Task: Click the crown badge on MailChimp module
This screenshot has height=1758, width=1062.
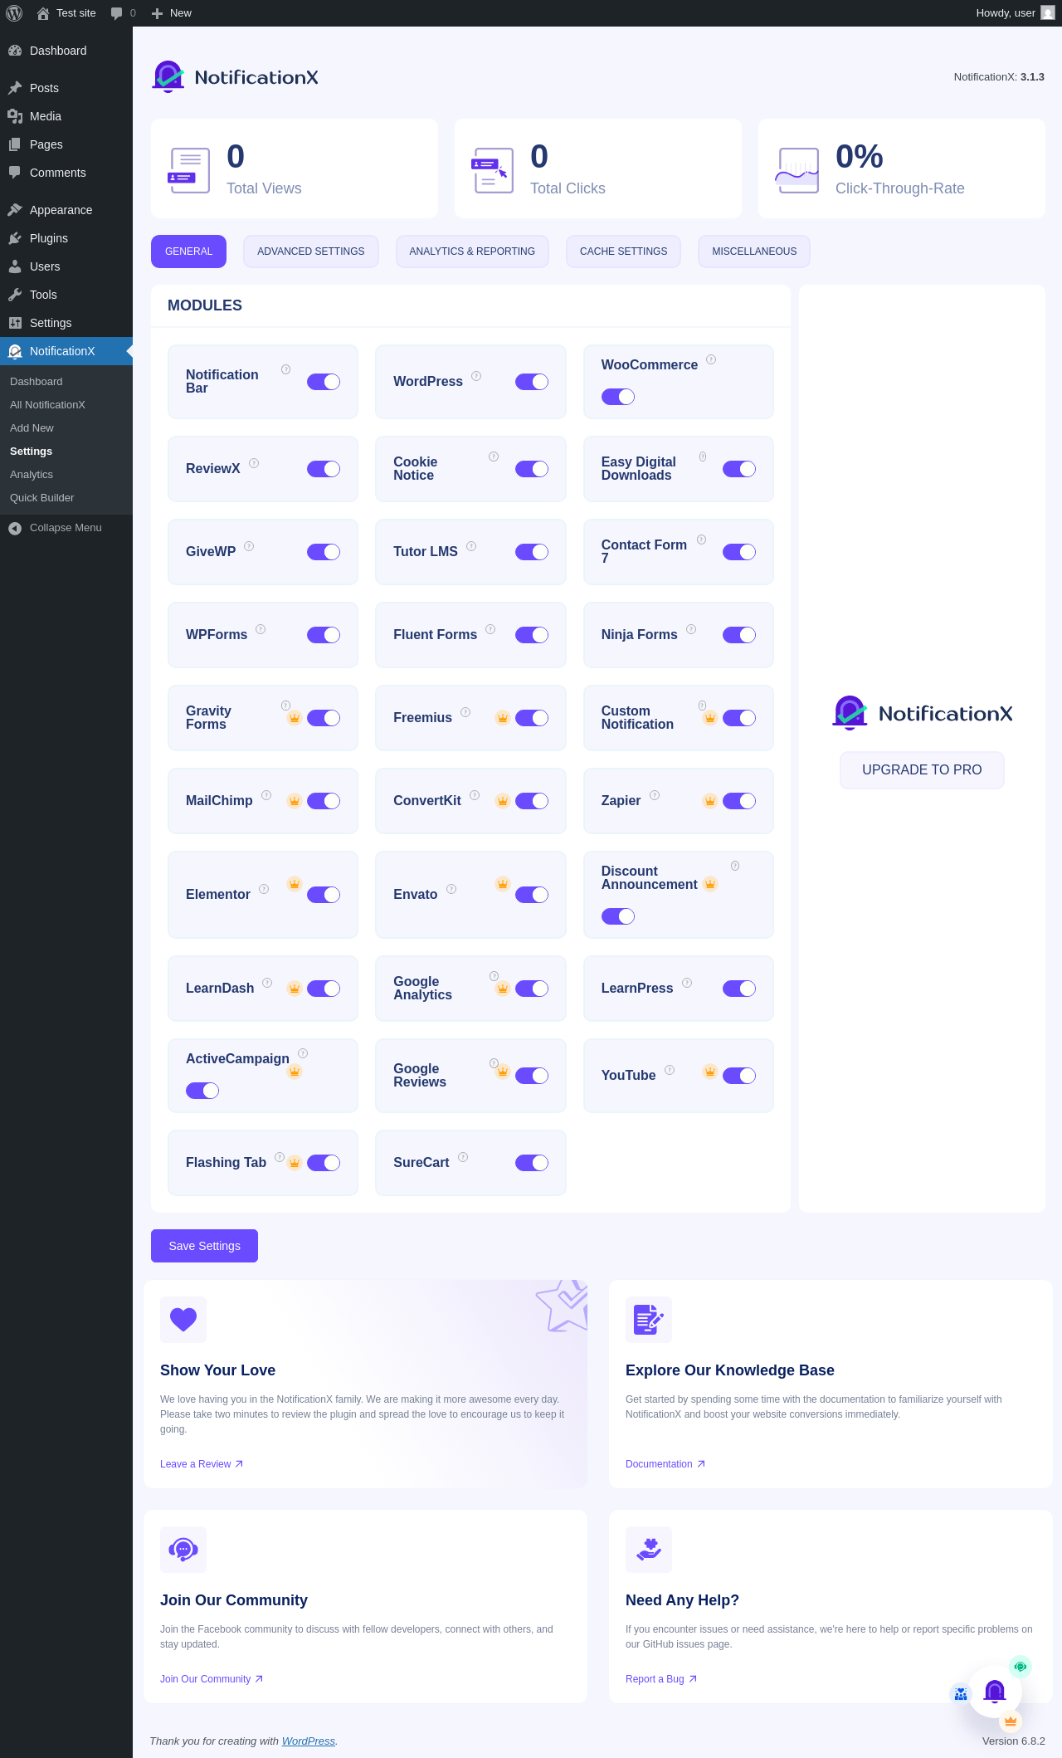Action: tap(294, 801)
